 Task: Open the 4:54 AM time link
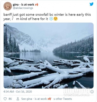(8, 92)
